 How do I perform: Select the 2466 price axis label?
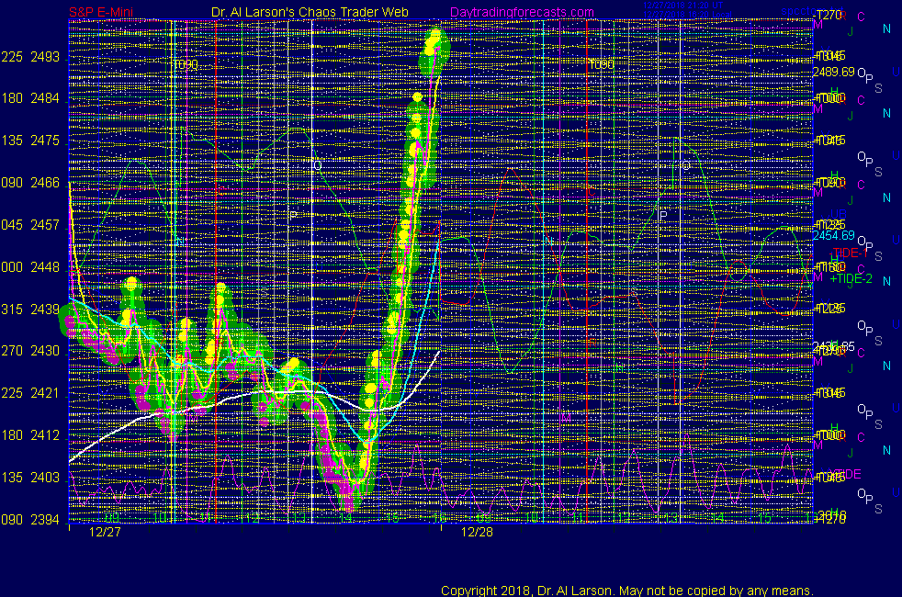(45, 183)
